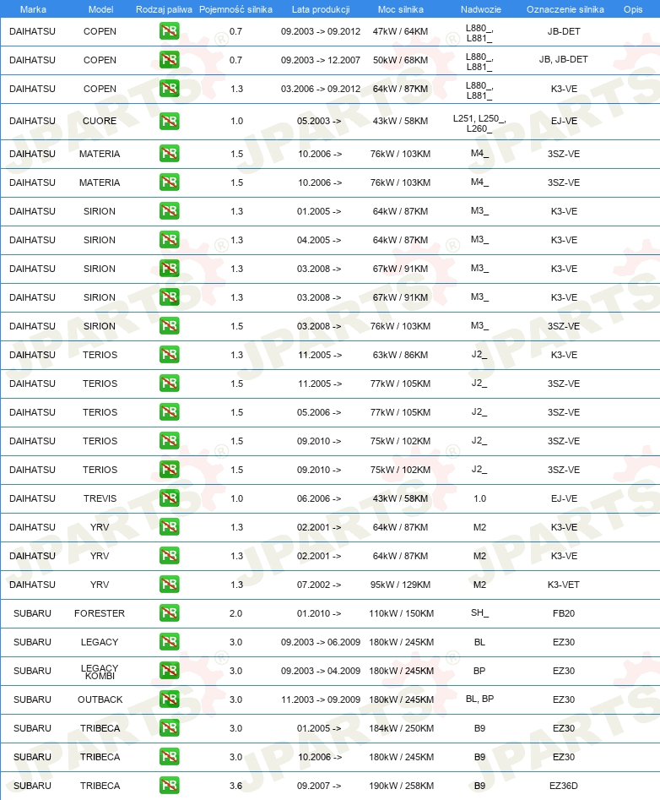Click fuel icon in TRIBECA 184kW row
The width and height of the screenshot is (660, 800).
point(169,727)
